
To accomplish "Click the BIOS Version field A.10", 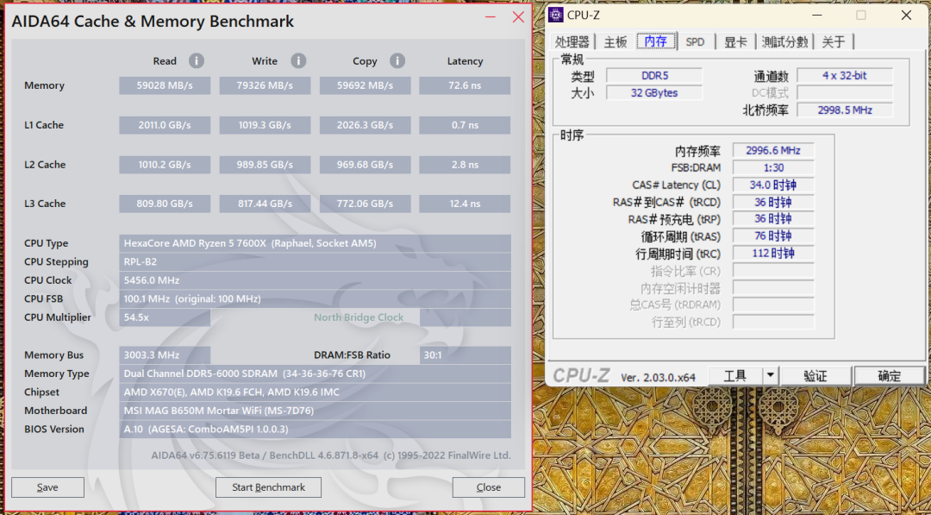I will pyautogui.click(x=315, y=429).
